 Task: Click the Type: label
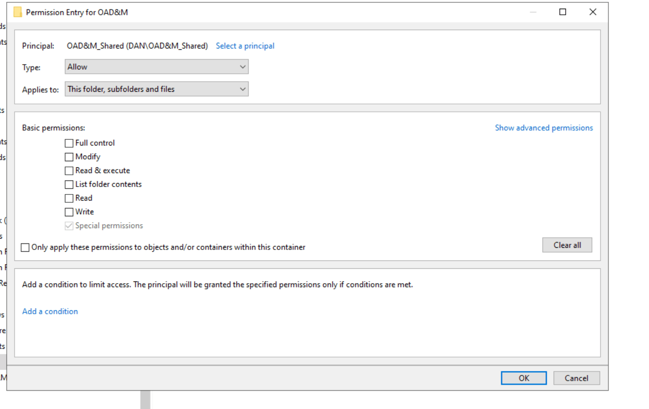tap(31, 67)
